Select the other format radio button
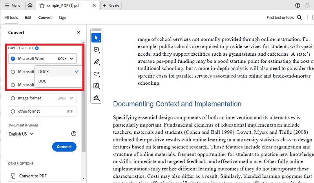314x183 pixels. pyautogui.click(x=13, y=112)
